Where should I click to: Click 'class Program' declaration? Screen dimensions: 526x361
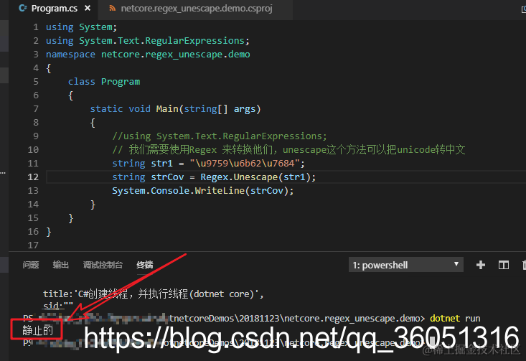(x=104, y=82)
